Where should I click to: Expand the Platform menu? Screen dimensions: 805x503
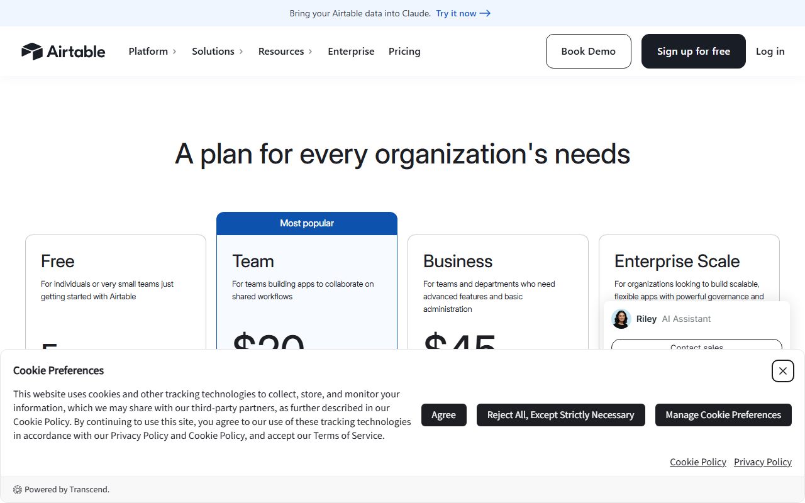pyautogui.click(x=153, y=52)
